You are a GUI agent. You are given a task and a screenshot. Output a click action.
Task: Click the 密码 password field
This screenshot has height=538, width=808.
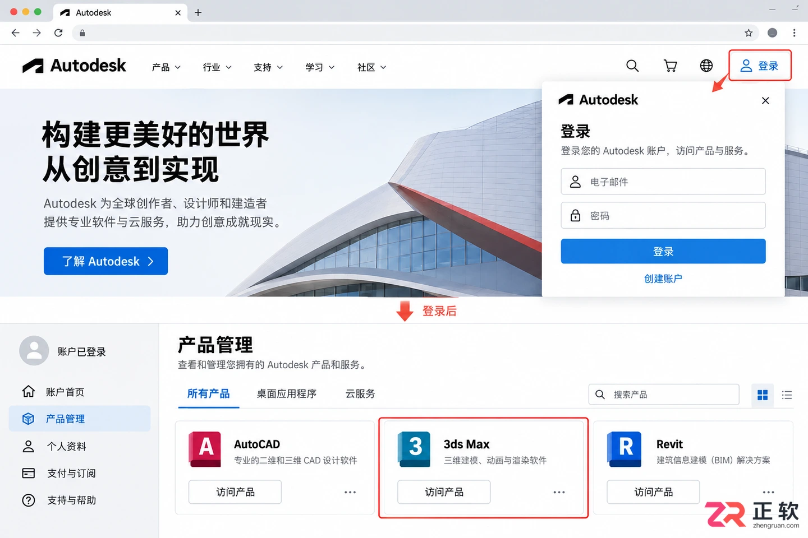coord(663,215)
